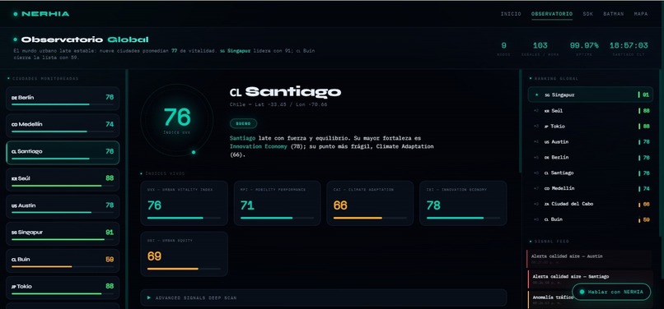Open the BATMAN nav tab
Image resolution: width=664 pixels, height=309 pixels.
[x=613, y=14]
